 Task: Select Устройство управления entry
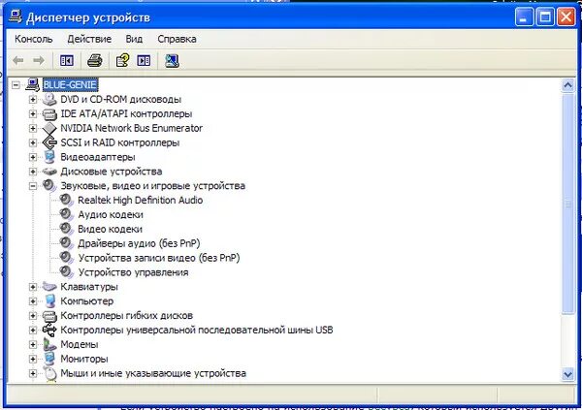(x=133, y=272)
